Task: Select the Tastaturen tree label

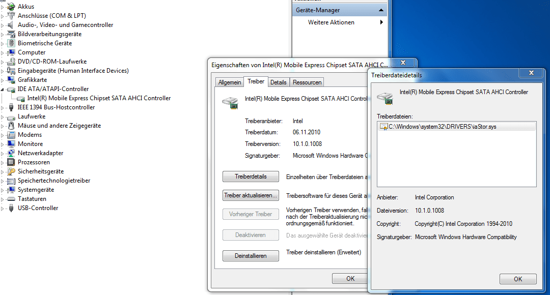Action: click(32, 199)
